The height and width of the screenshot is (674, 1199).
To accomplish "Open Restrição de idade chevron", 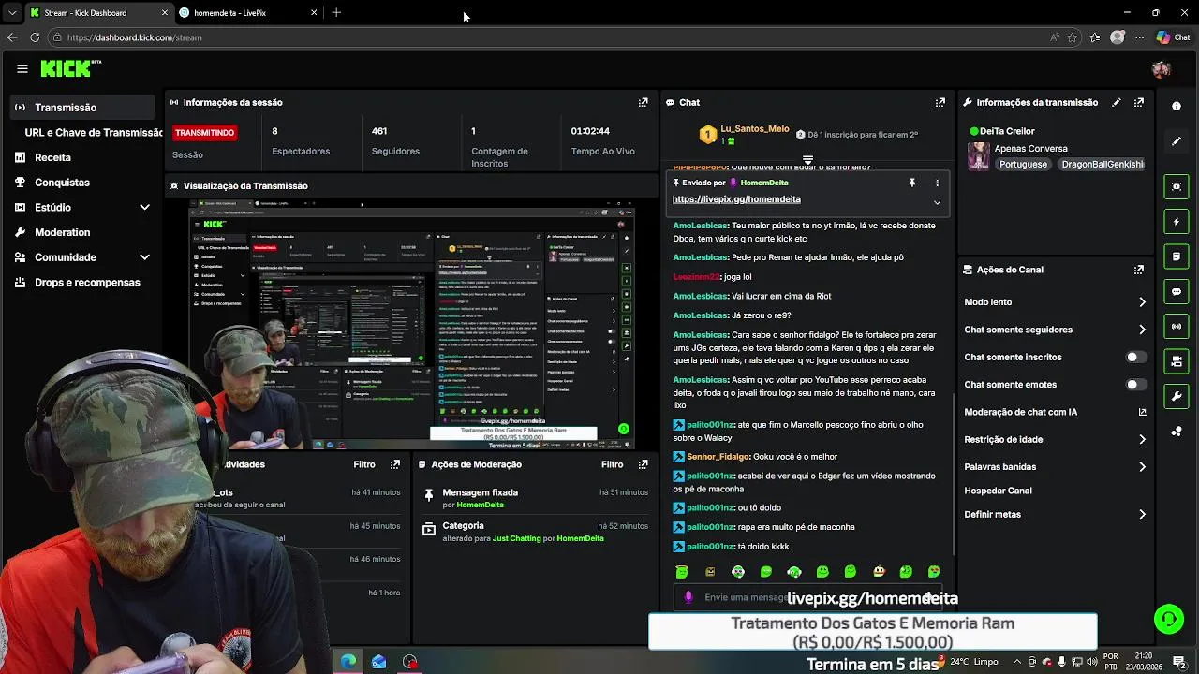I will point(1142,439).
